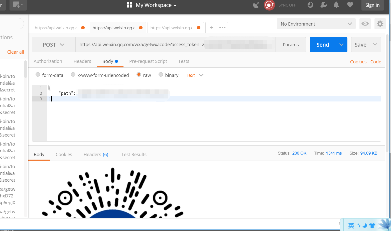Add a new request tab with plus

(211, 28)
